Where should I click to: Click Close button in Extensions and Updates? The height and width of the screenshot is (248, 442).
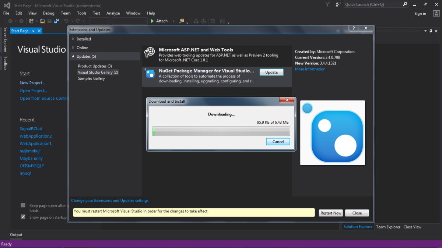coord(357,213)
